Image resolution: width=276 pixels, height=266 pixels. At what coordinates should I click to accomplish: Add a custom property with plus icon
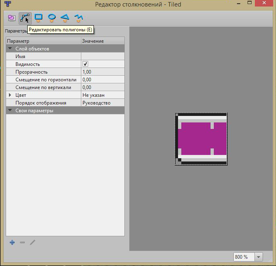click(x=12, y=242)
